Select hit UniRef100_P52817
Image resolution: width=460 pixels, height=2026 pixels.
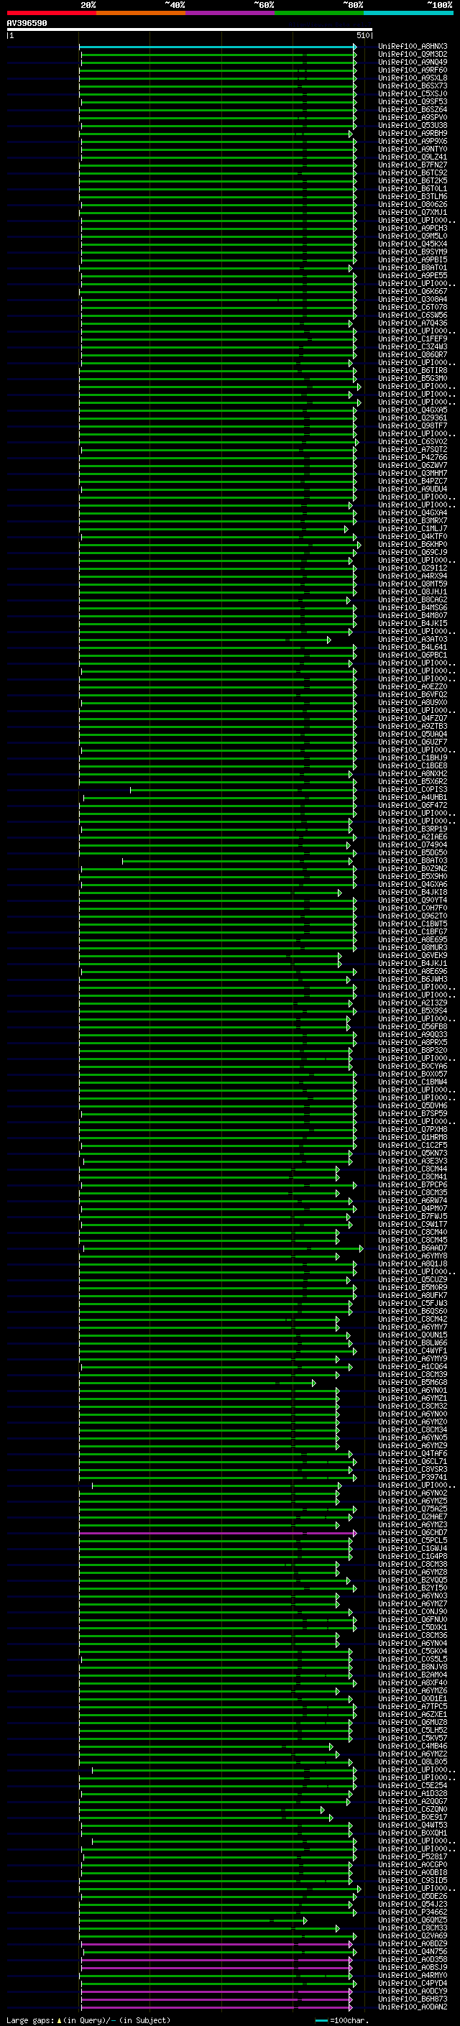tap(413, 1857)
